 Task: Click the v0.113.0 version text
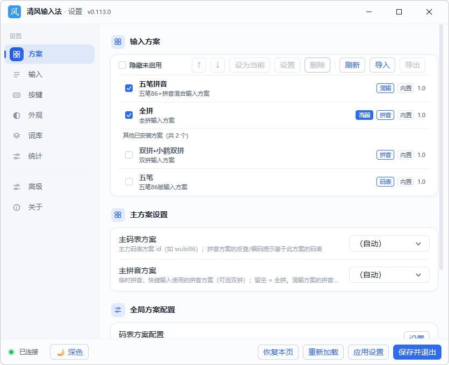pyautogui.click(x=99, y=12)
